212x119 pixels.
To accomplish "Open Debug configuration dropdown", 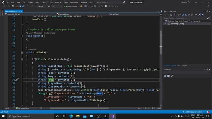I will pos(42,6).
